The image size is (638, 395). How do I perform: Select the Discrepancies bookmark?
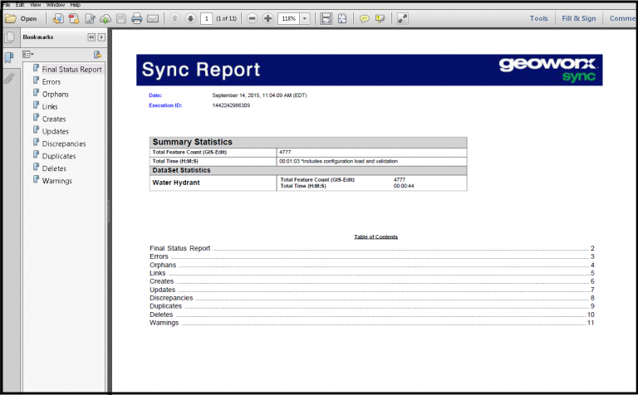[64, 144]
